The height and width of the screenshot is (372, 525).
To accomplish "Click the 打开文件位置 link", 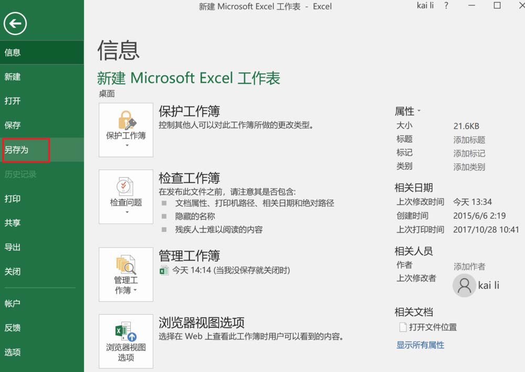I will pyautogui.click(x=433, y=327).
